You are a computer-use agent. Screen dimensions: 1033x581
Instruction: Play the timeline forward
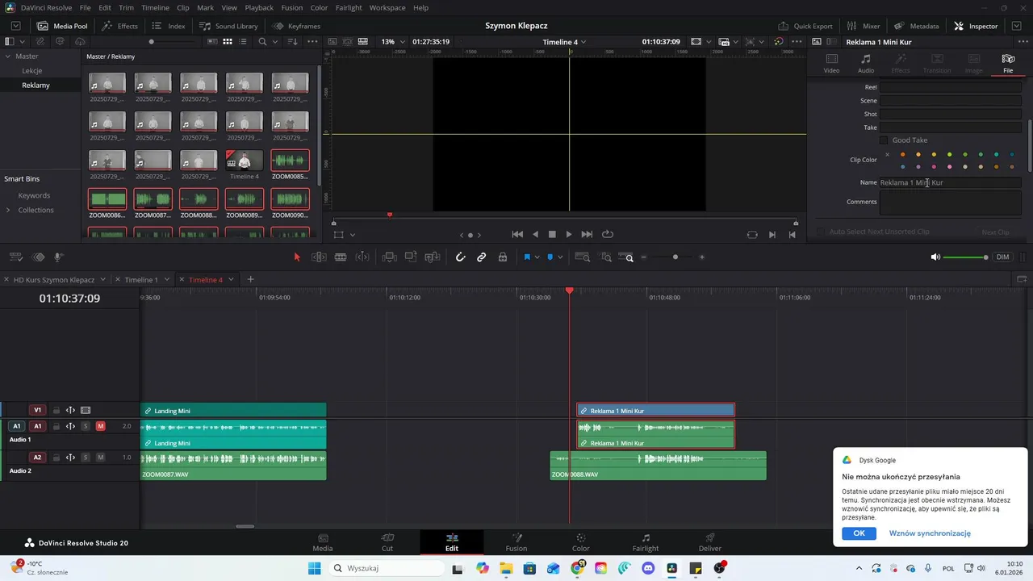click(569, 234)
